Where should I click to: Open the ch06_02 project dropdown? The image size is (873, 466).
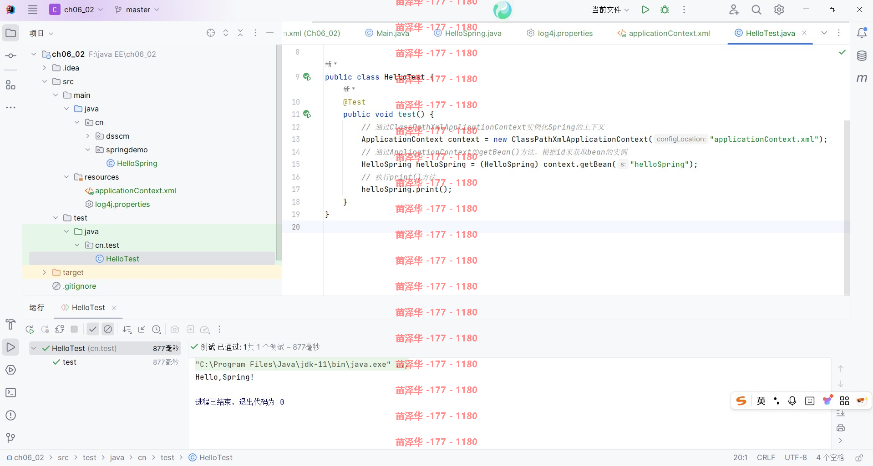click(x=76, y=10)
